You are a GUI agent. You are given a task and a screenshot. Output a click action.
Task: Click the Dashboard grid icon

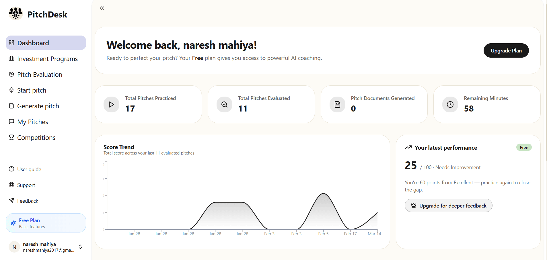click(x=11, y=43)
